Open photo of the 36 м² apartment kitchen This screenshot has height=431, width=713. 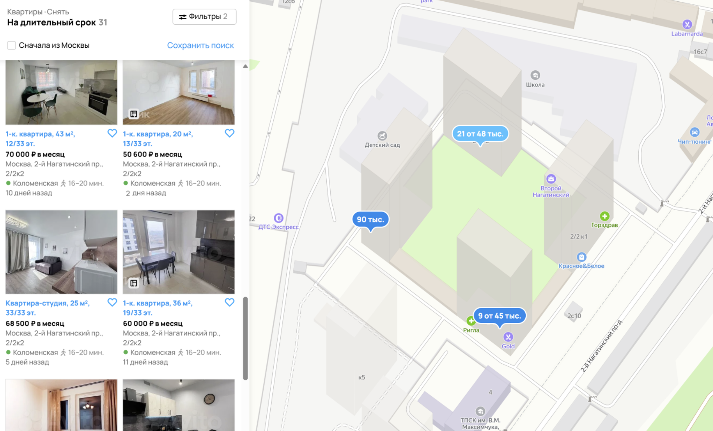179,252
